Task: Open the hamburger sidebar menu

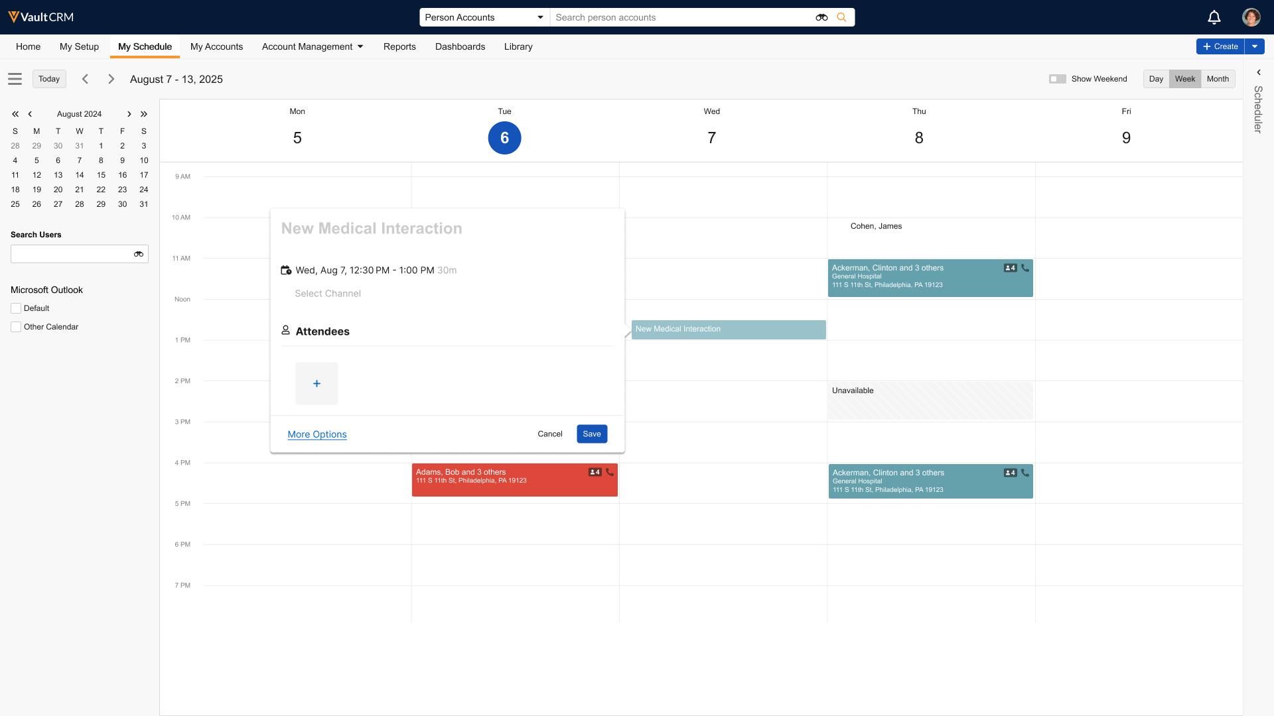Action: click(x=15, y=79)
